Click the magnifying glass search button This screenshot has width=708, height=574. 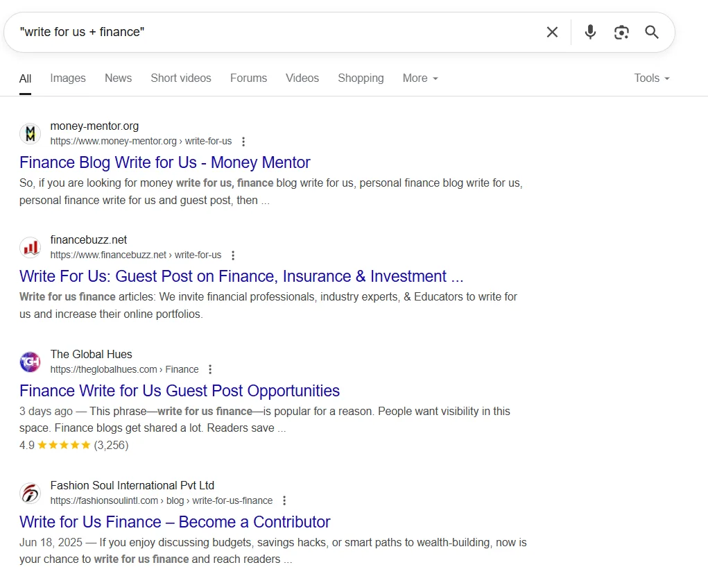(652, 32)
